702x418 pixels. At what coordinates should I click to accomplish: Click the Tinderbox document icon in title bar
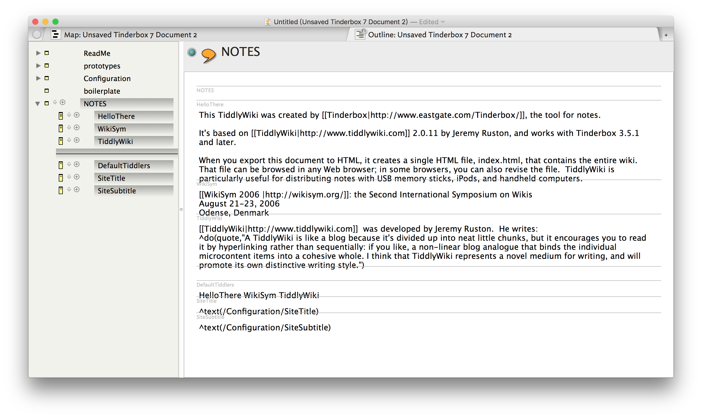[268, 22]
